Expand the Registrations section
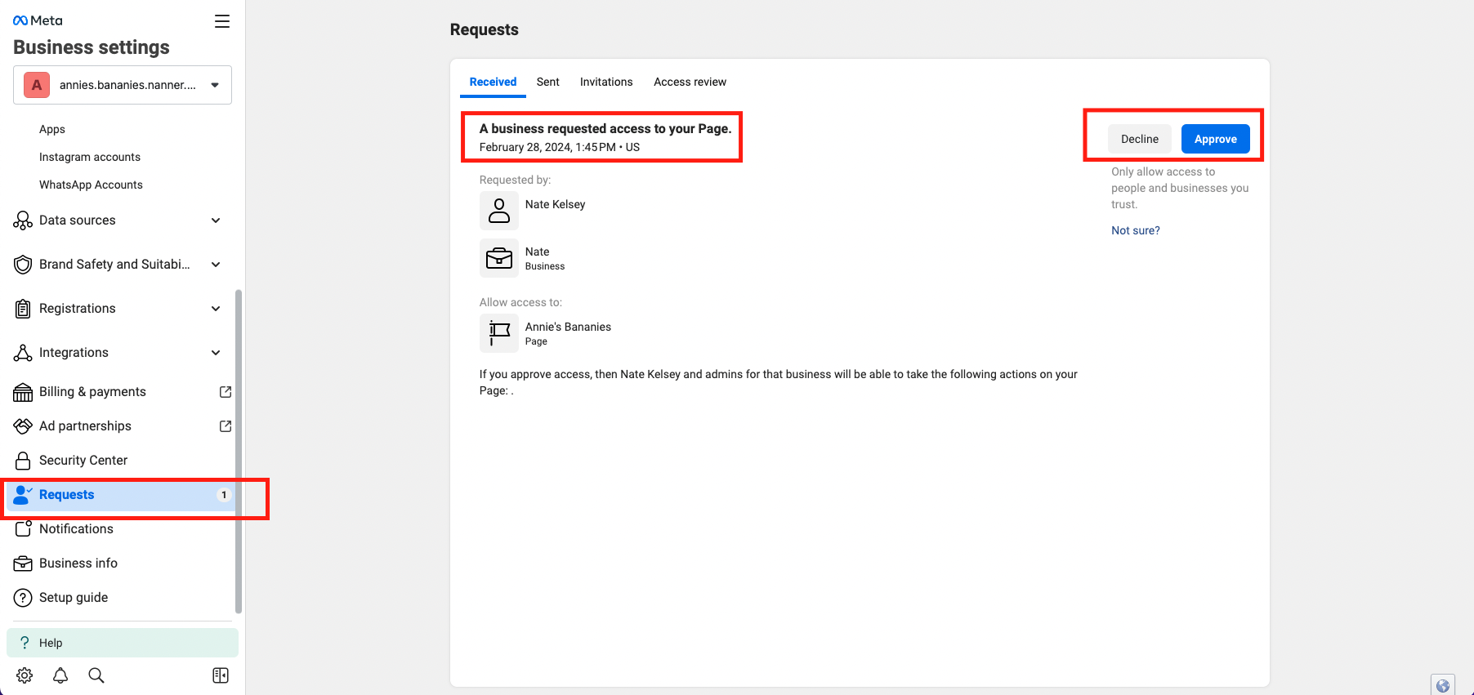 tap(118, 309)
